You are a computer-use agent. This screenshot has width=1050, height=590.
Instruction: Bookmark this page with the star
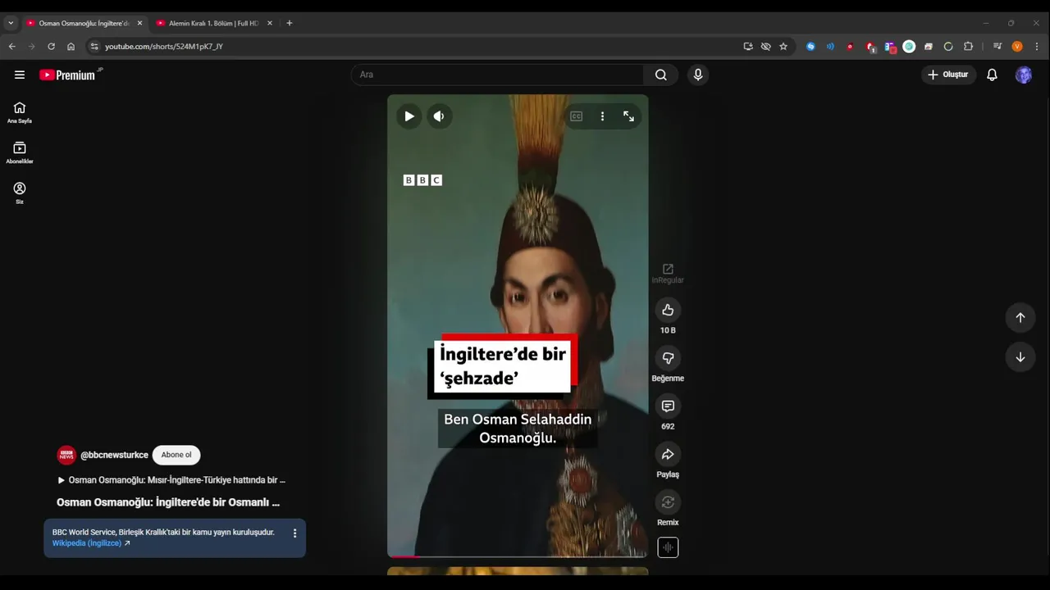[783, 47]
